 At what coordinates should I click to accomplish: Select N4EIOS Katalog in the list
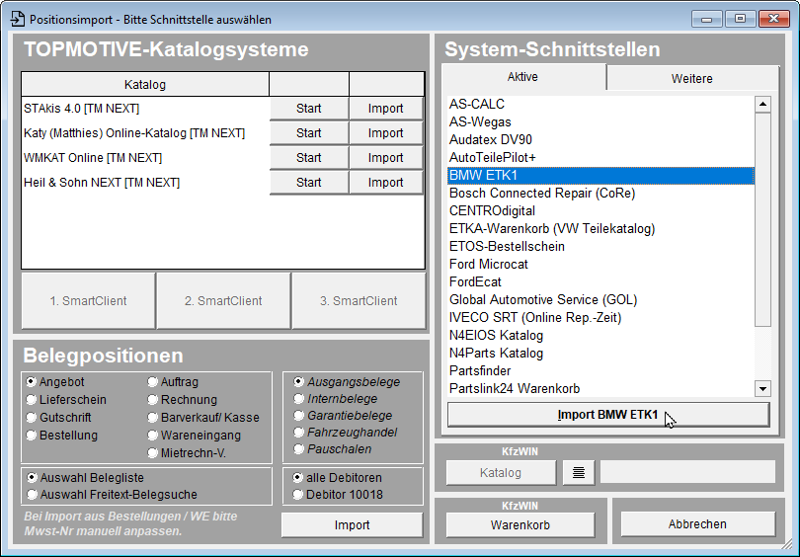600,336
